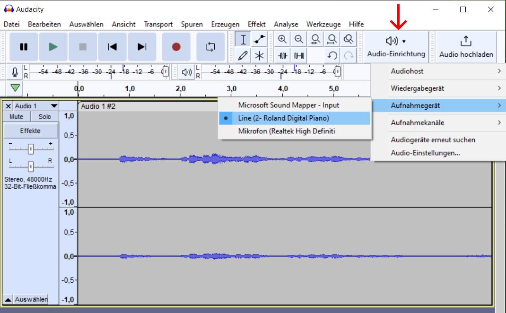
Task: Click the Audio hochladen button
Action: point(466,47)
